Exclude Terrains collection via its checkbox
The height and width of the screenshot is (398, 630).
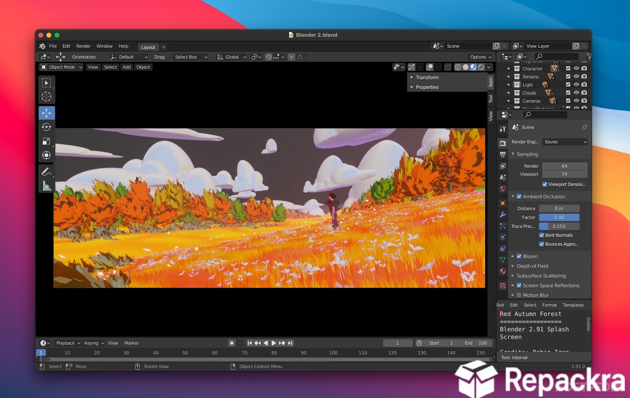click(568, 76)
